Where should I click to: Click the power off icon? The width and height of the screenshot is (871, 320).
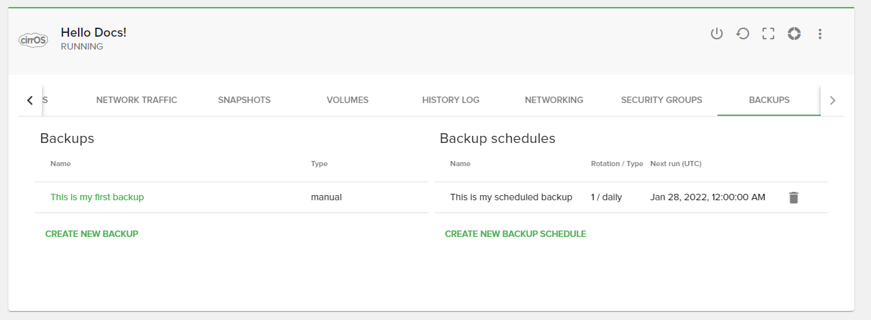(x=717, y=33)
